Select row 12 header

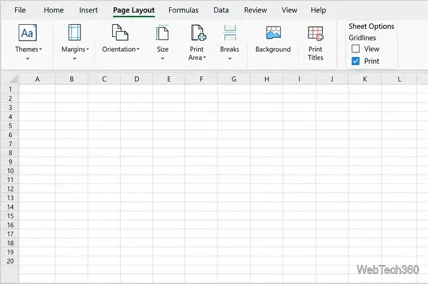[x=10, y=188]
